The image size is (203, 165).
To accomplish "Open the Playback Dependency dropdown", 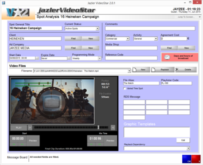I will click(x=188, y=148).
